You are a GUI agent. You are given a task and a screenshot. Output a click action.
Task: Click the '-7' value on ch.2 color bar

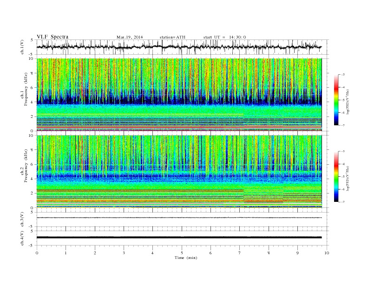point(343,202)
